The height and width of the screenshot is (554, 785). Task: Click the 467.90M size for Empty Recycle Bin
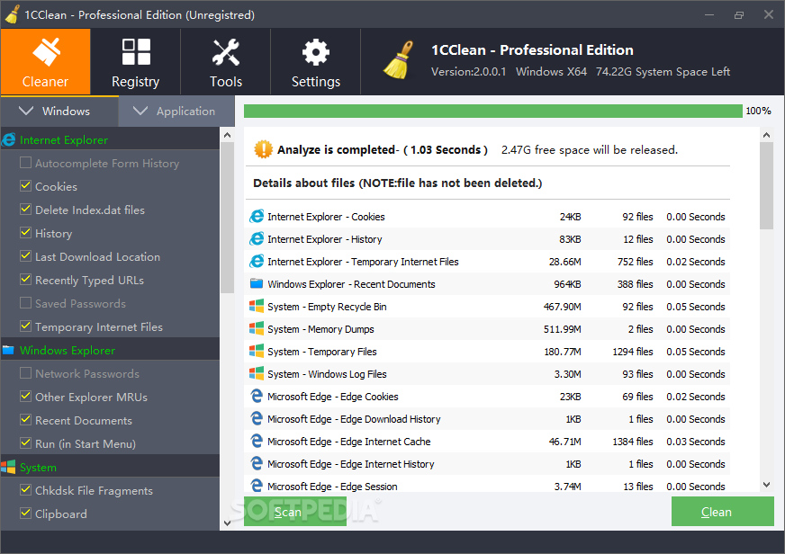click(x=563, y=307)
